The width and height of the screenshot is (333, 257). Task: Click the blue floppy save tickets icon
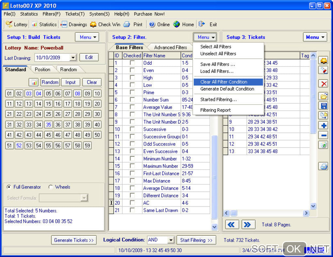pyautogui.click(x=324, y=106)
